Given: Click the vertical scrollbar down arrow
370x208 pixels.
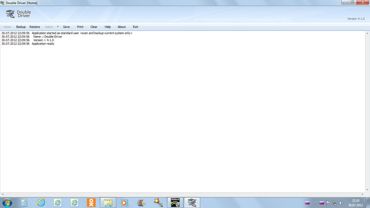Looking at the screenshot, I should (367, 190).
